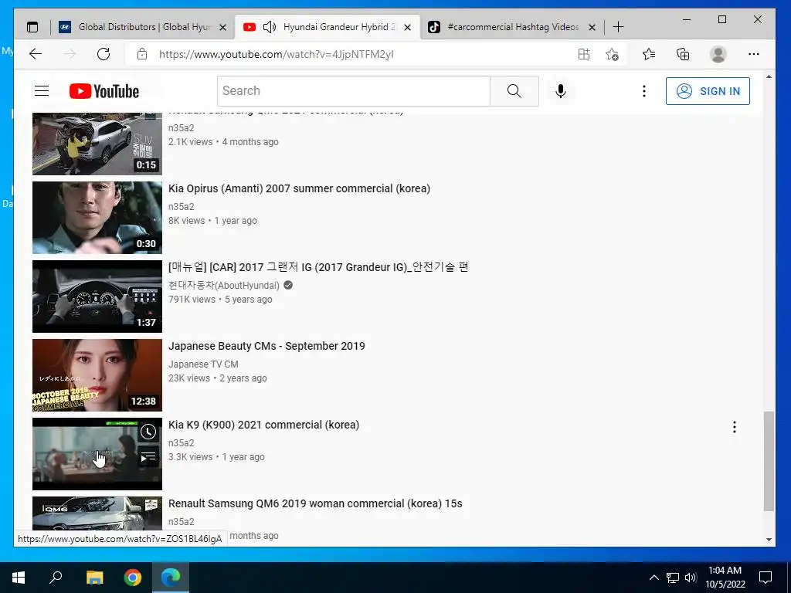The image size is (791, 593).
Task: Open Kia K9 (K900) 2021 commercial title
Action: coord(264,425)
